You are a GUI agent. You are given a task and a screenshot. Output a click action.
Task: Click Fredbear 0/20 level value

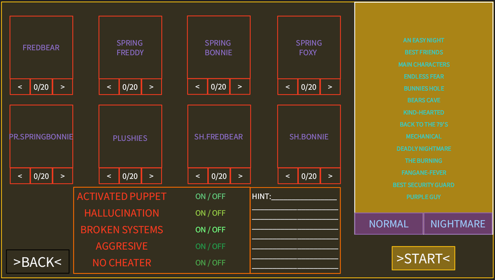[41, 87]
